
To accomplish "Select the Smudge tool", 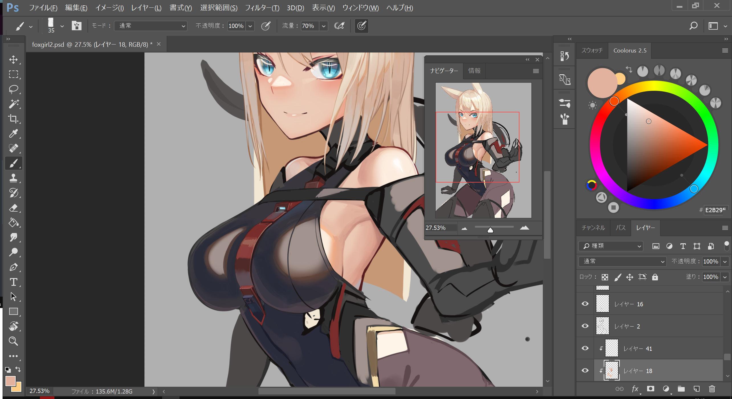I will tap(13, 238).
